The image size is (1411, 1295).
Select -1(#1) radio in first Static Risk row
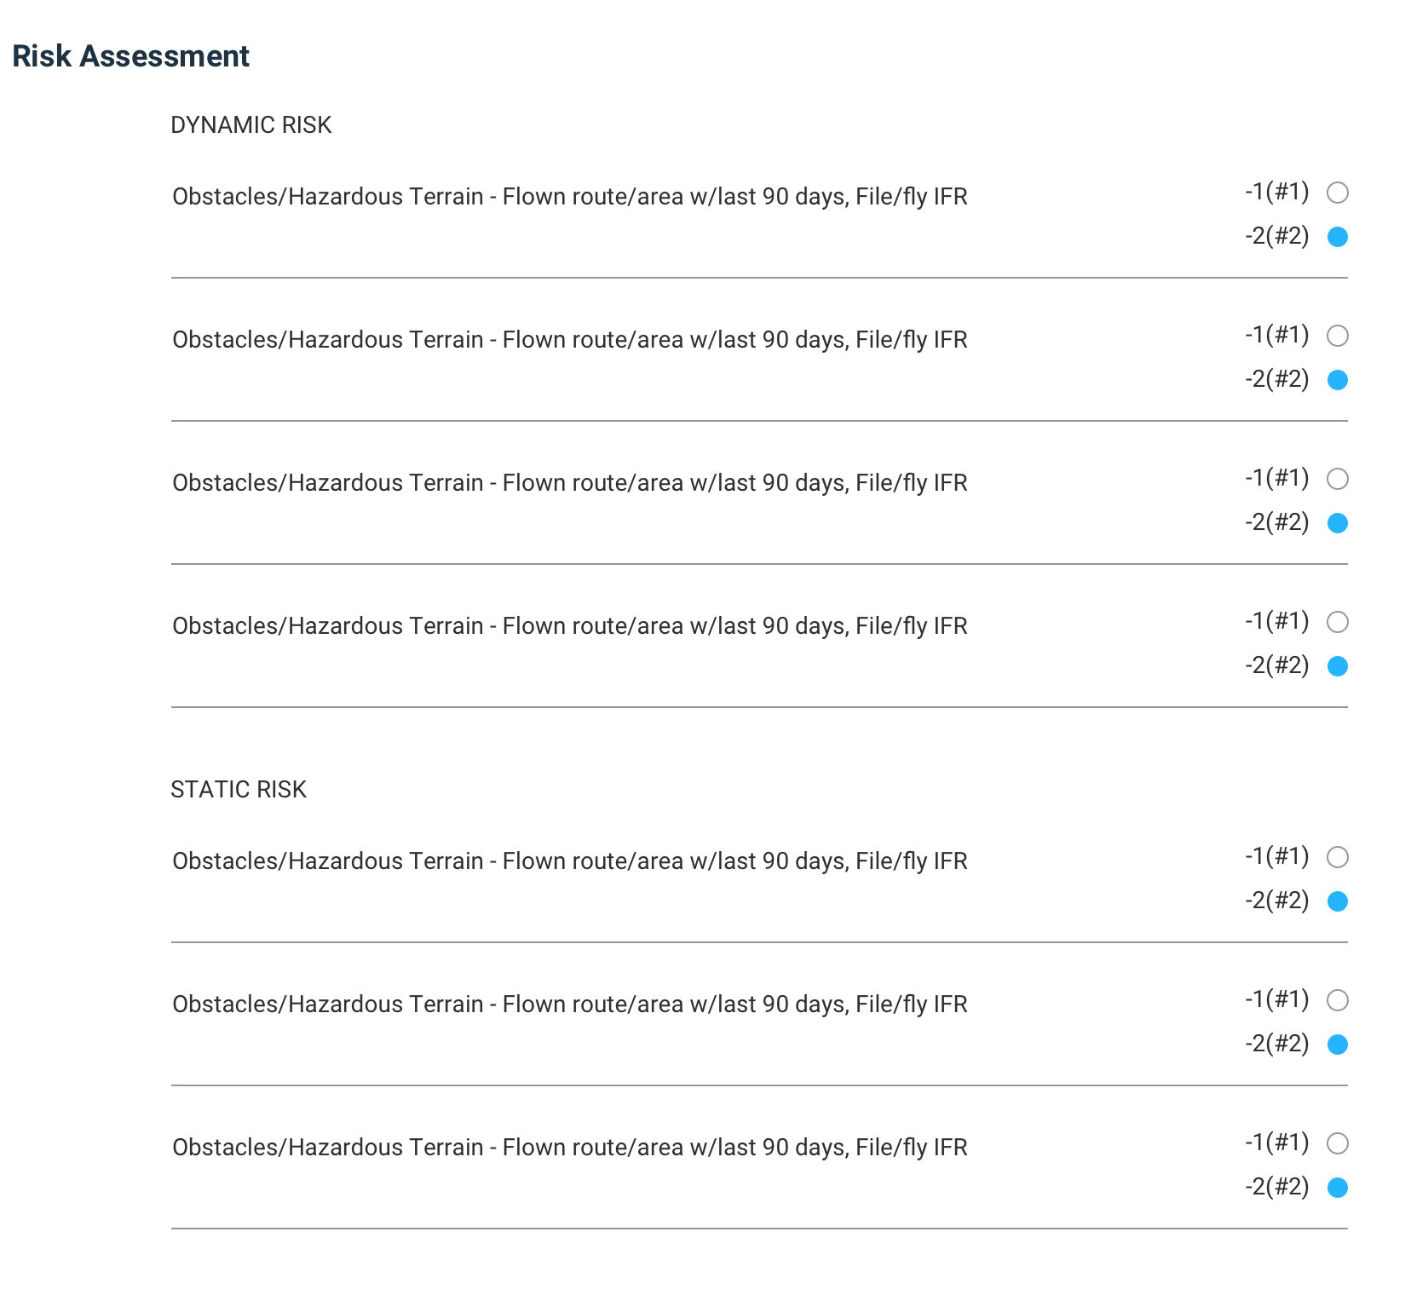[1338, 857]
